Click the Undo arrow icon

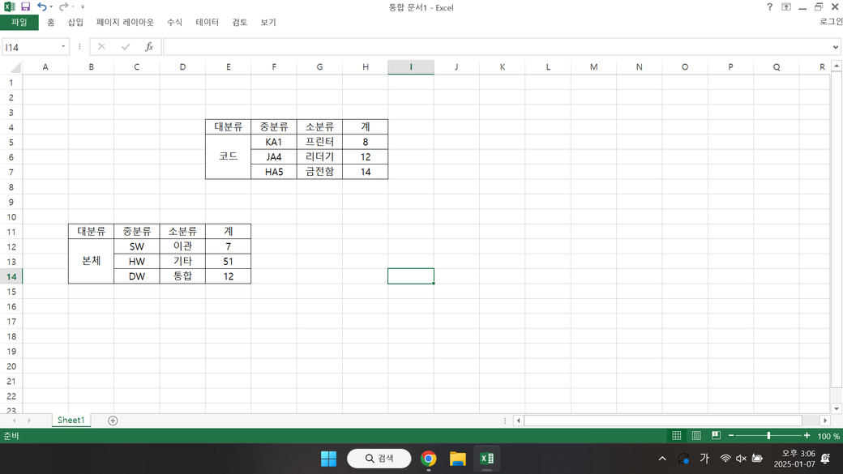click(41, 7)
